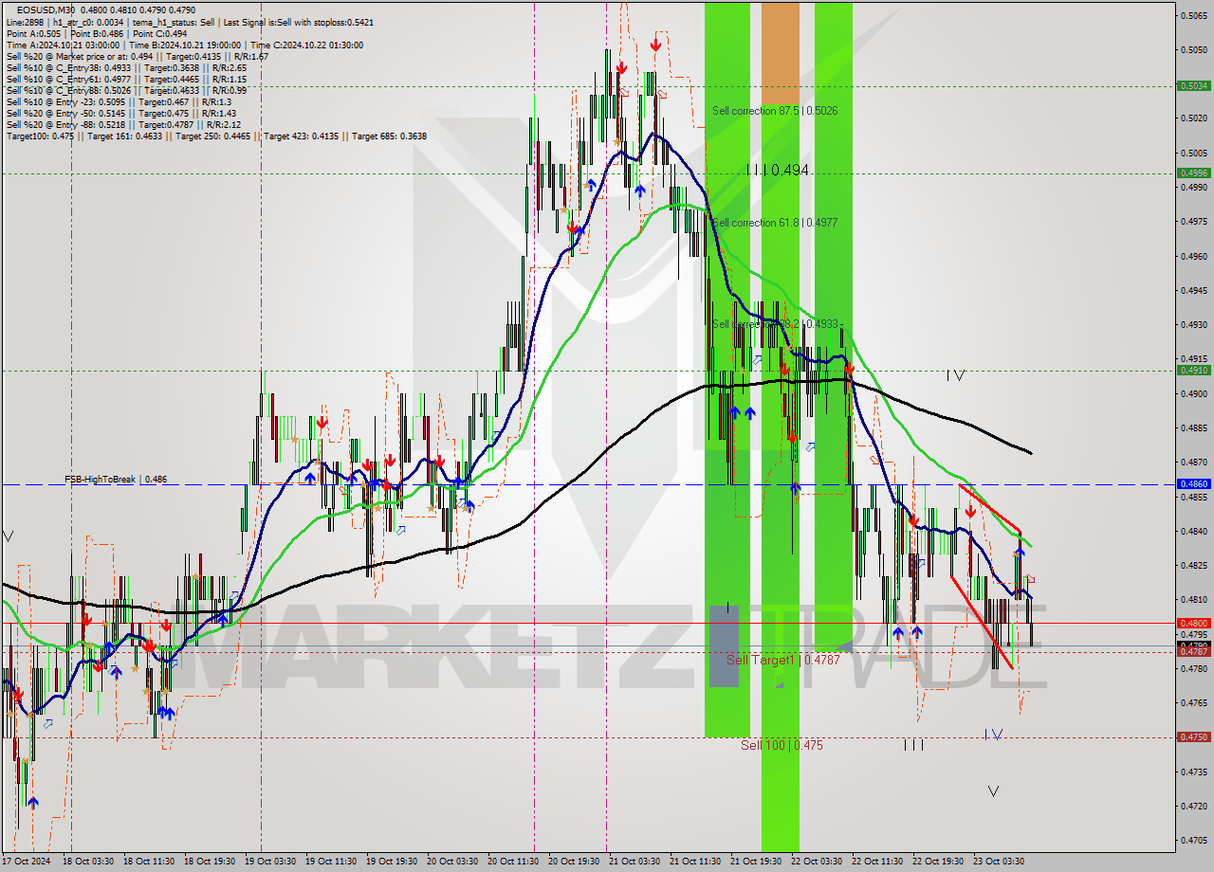Click the '22 Oct 19:30' time label

pyautogui.click(x=937, y=862)
